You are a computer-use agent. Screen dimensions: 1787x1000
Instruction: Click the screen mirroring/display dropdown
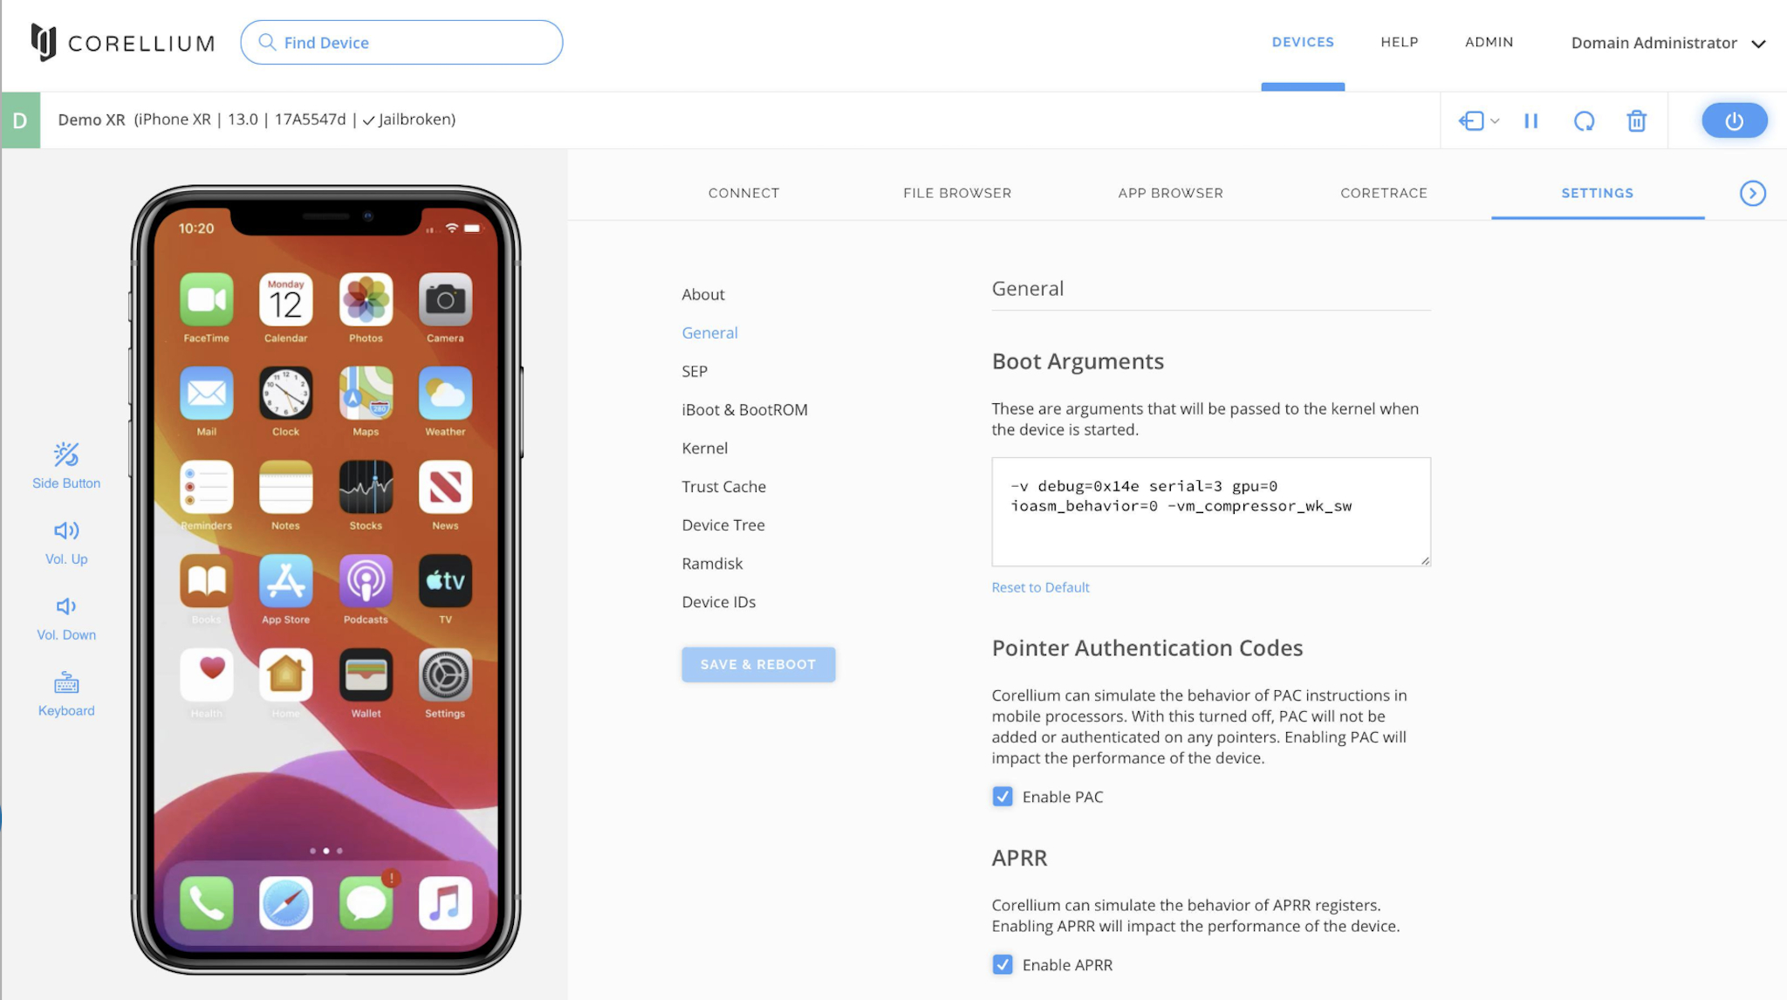tap(1480, 119)
